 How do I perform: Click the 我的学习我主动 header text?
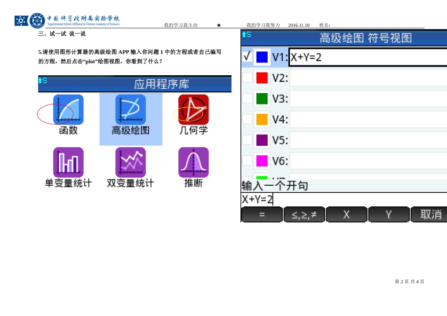(181, 25)
